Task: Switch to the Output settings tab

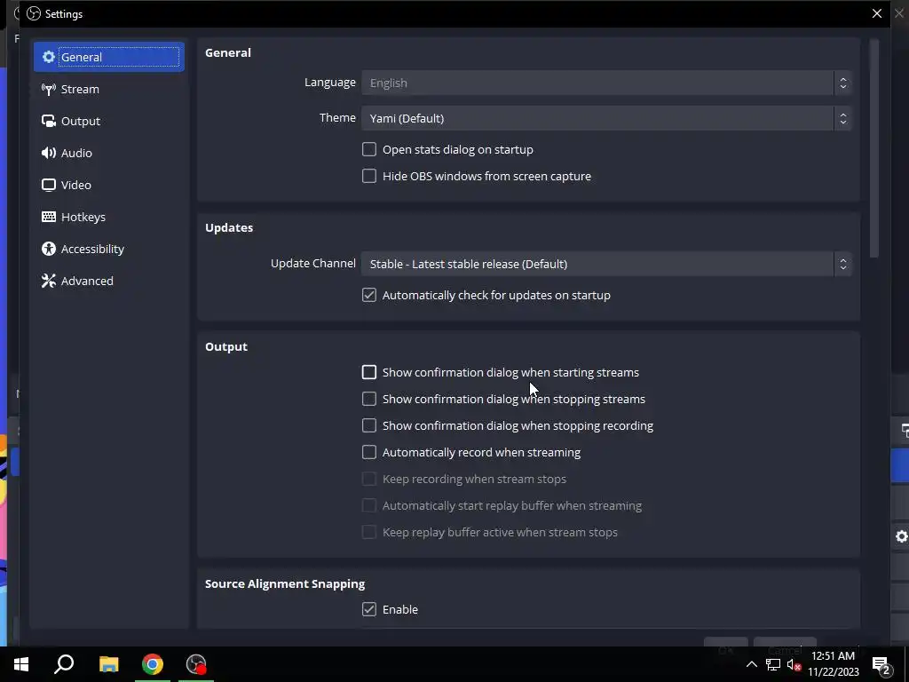Action: tap(109, 121)
